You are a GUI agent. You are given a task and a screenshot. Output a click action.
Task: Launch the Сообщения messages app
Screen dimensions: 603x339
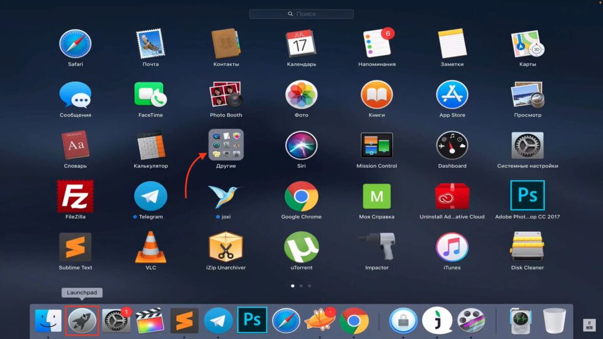tap(75, 95)
